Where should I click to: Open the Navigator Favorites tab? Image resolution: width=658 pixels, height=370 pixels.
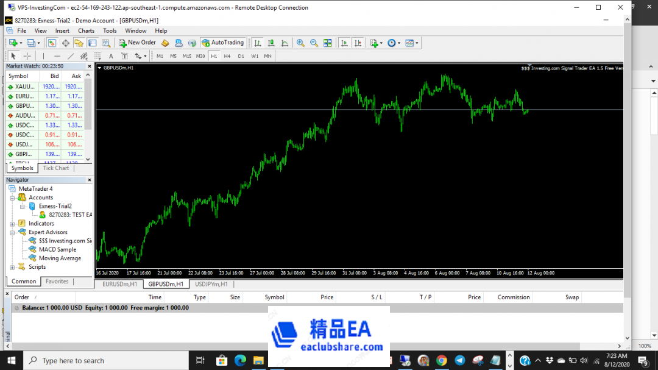pos(57,282)
